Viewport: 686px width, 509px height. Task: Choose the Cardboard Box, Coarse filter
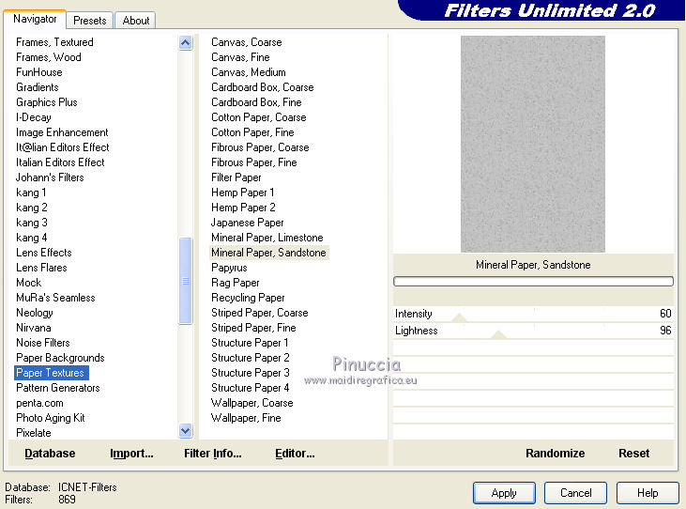[263, 87]
